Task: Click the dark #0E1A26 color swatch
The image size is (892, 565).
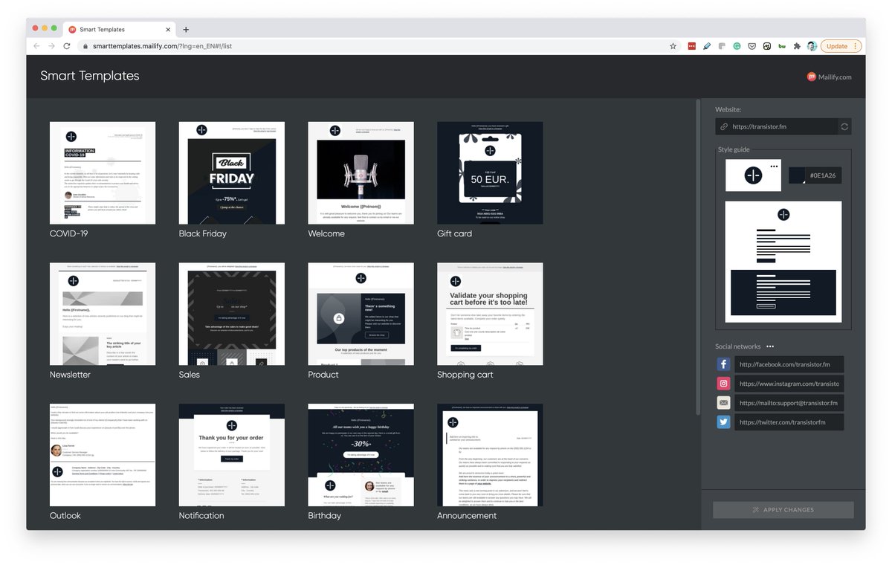Action: tap(797, 176)
